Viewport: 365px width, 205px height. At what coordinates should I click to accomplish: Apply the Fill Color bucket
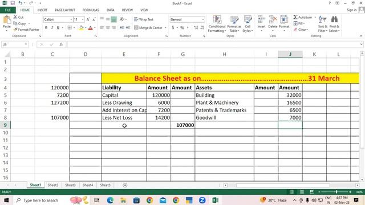pyautogui.click(x=81, y=28)
